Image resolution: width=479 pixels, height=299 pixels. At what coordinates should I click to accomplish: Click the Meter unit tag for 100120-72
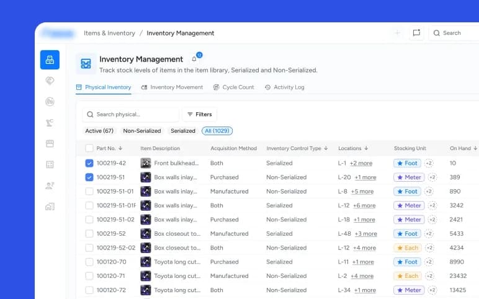409,290
